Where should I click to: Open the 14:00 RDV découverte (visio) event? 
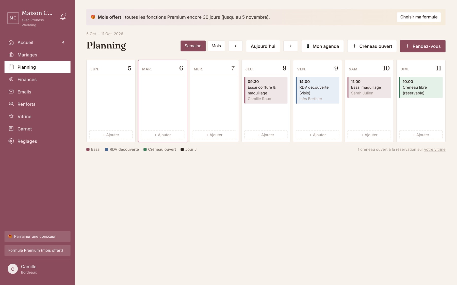[317, 90]
